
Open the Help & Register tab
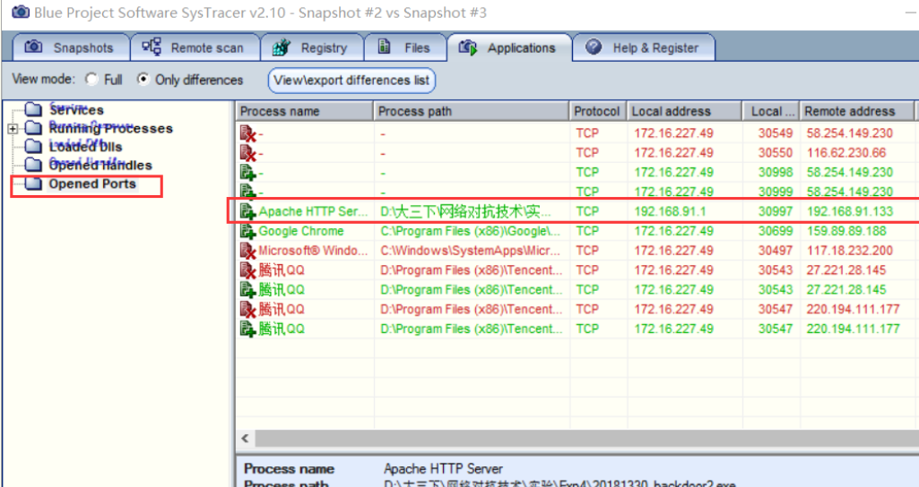[x=644, y=47]
